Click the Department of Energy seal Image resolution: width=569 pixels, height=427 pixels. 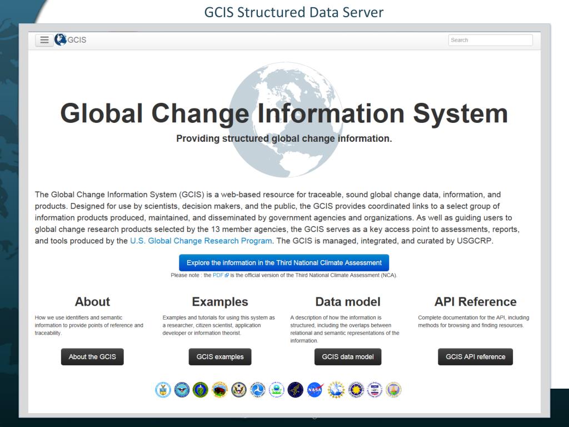[201, 390]
